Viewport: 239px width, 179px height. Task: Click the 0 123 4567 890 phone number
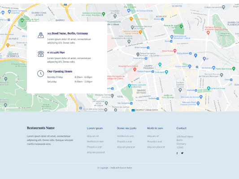pos(56,52)
